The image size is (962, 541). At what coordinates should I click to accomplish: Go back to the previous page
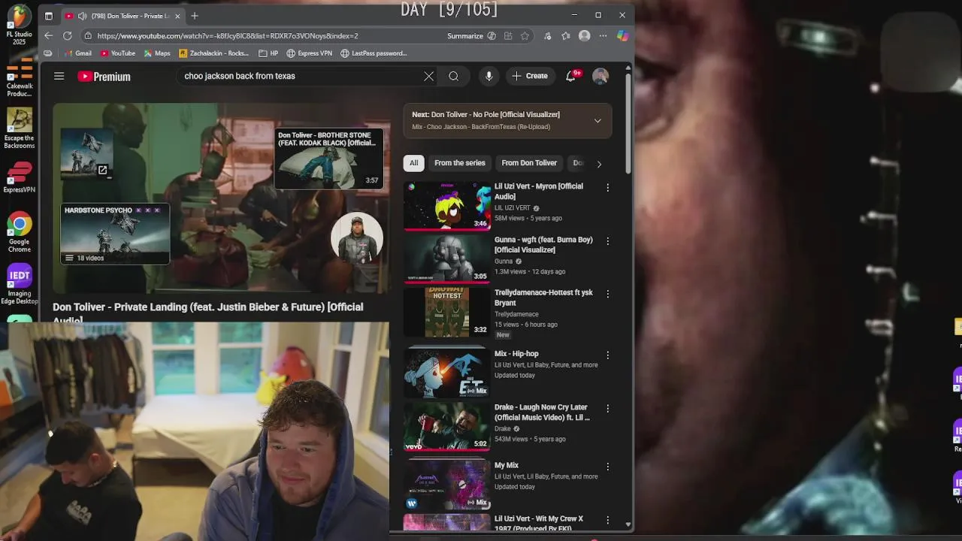[x=49, y=35]
